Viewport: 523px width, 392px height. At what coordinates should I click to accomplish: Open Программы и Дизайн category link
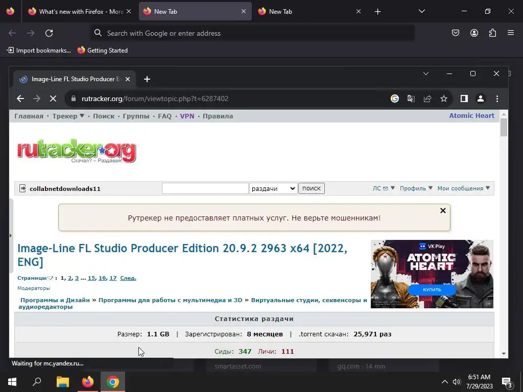coord(55,300)
